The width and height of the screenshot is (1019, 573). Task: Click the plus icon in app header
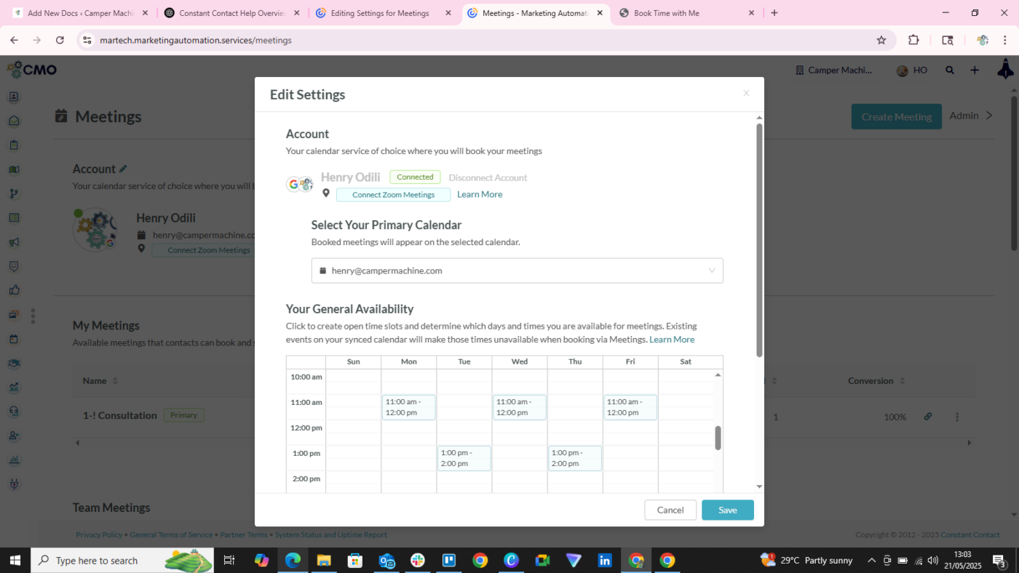975,71
